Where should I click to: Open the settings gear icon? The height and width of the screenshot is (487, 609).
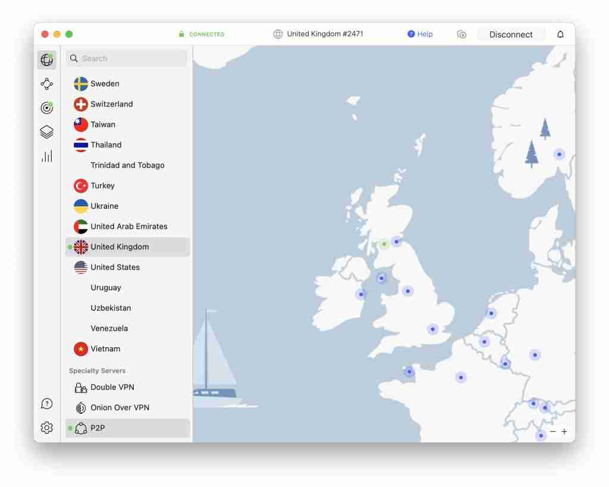tap(46, 427)
